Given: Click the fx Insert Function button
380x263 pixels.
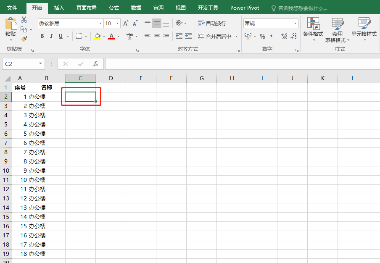Looking at the screenshot, I should click(x=96, y=64).
